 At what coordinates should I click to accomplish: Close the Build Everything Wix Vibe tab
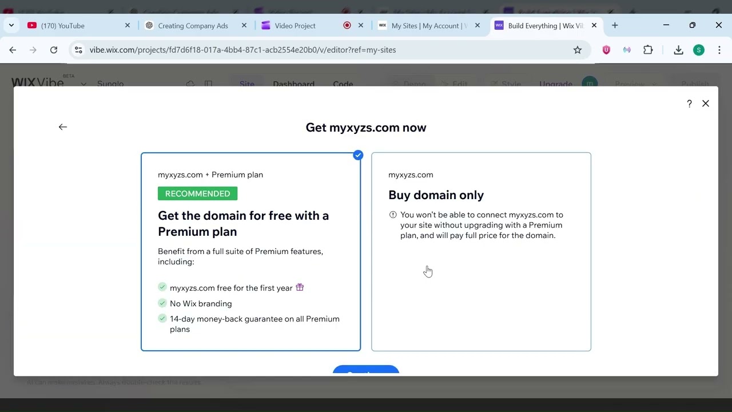(594, 25)
